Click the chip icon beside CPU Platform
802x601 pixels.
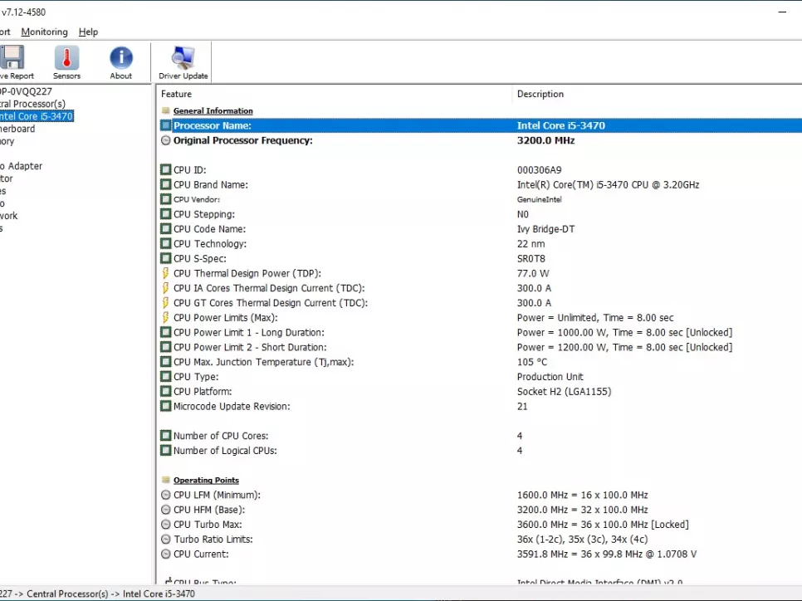[x=166, y=391]
